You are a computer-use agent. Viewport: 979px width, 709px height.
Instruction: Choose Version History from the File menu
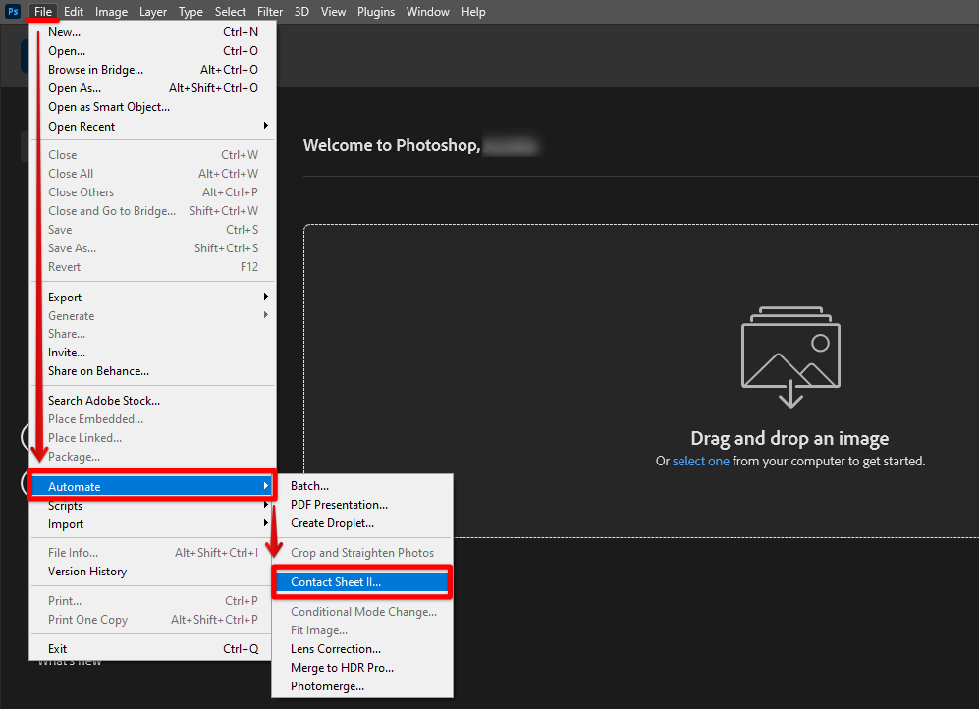click(x=153, y=572)
